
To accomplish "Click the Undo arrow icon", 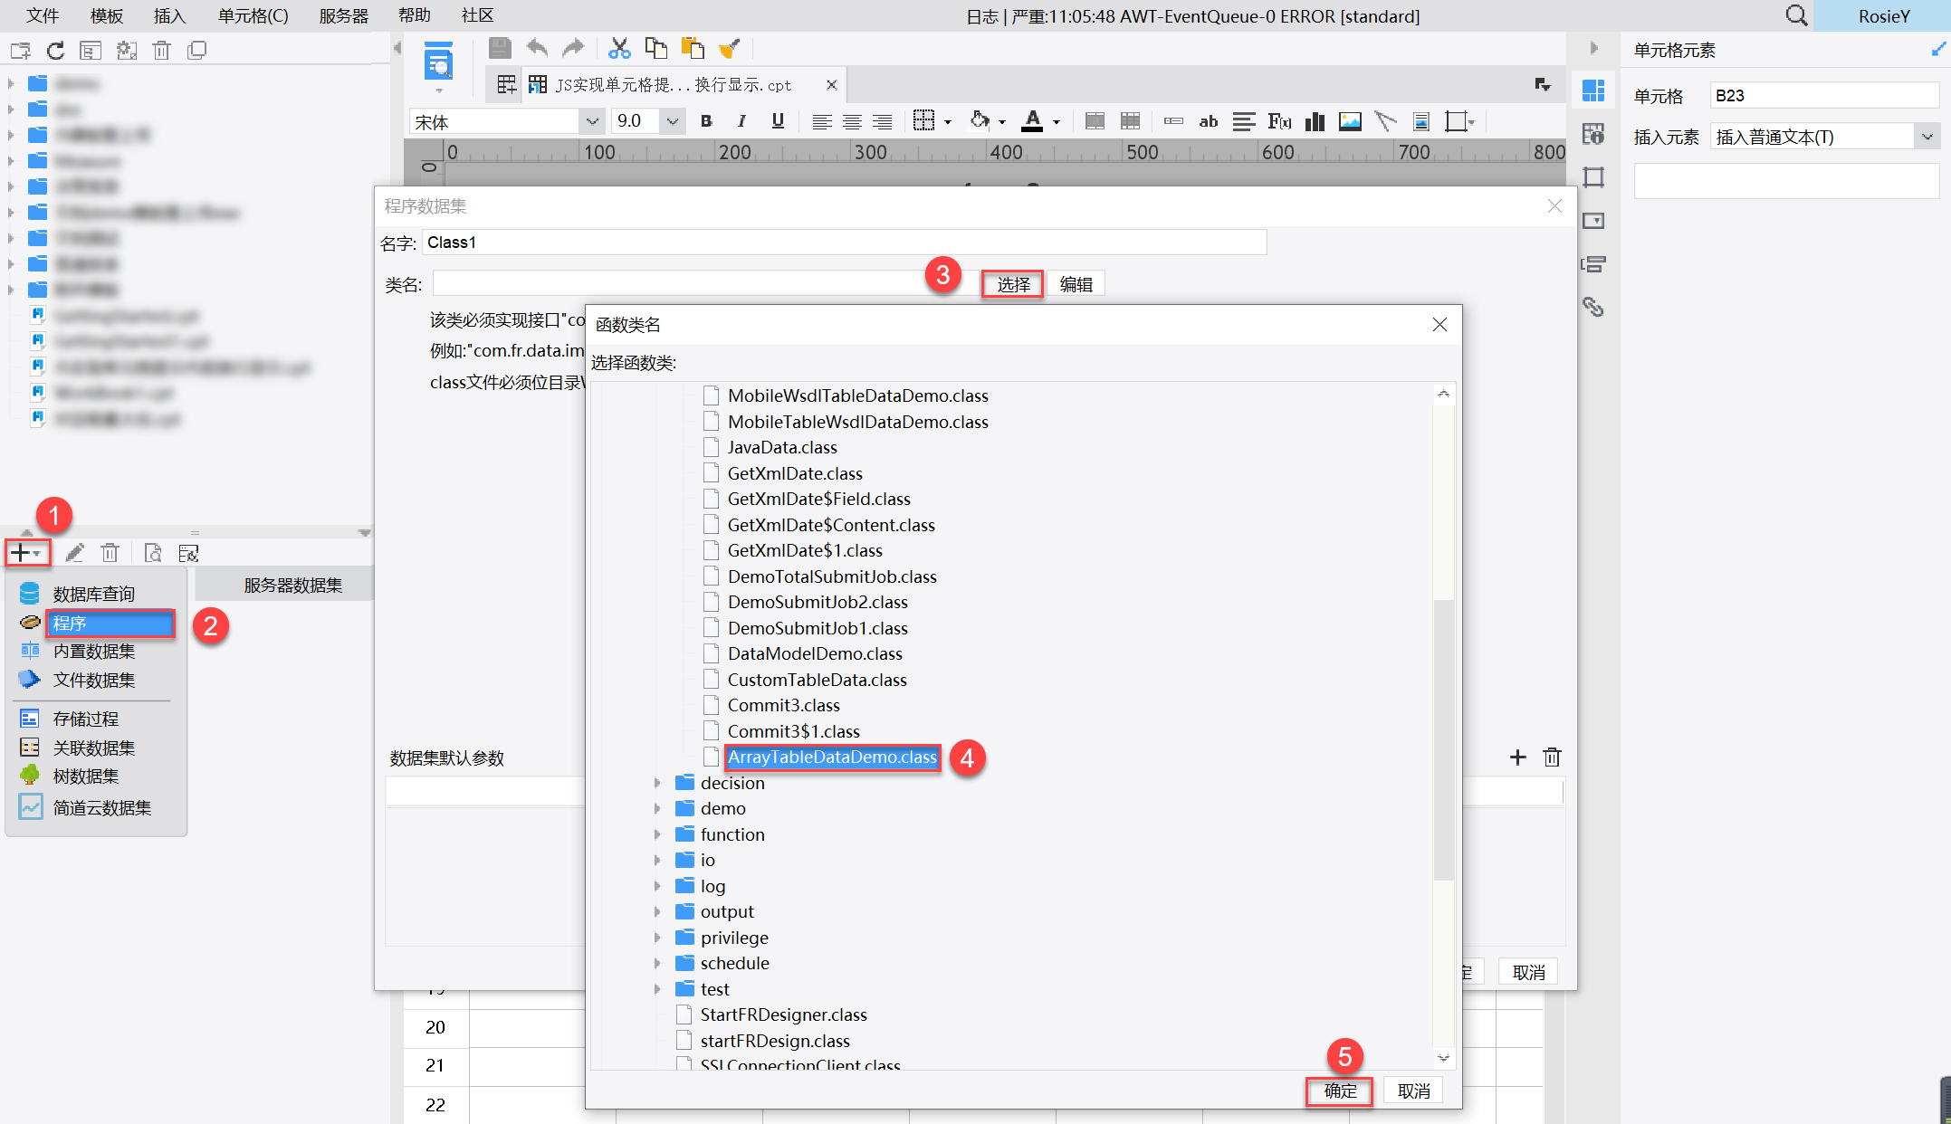I will click(x=537, y=48).
